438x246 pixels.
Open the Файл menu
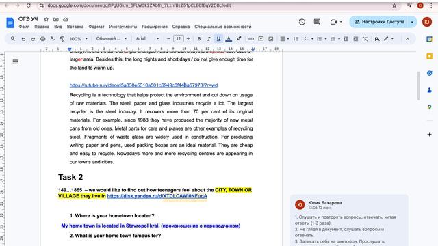[x=24, y=27]
